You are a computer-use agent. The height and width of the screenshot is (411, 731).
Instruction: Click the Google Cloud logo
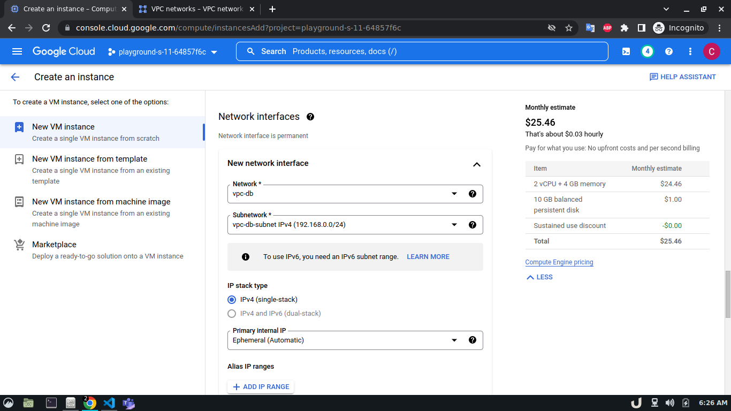[x=64, y=51]
